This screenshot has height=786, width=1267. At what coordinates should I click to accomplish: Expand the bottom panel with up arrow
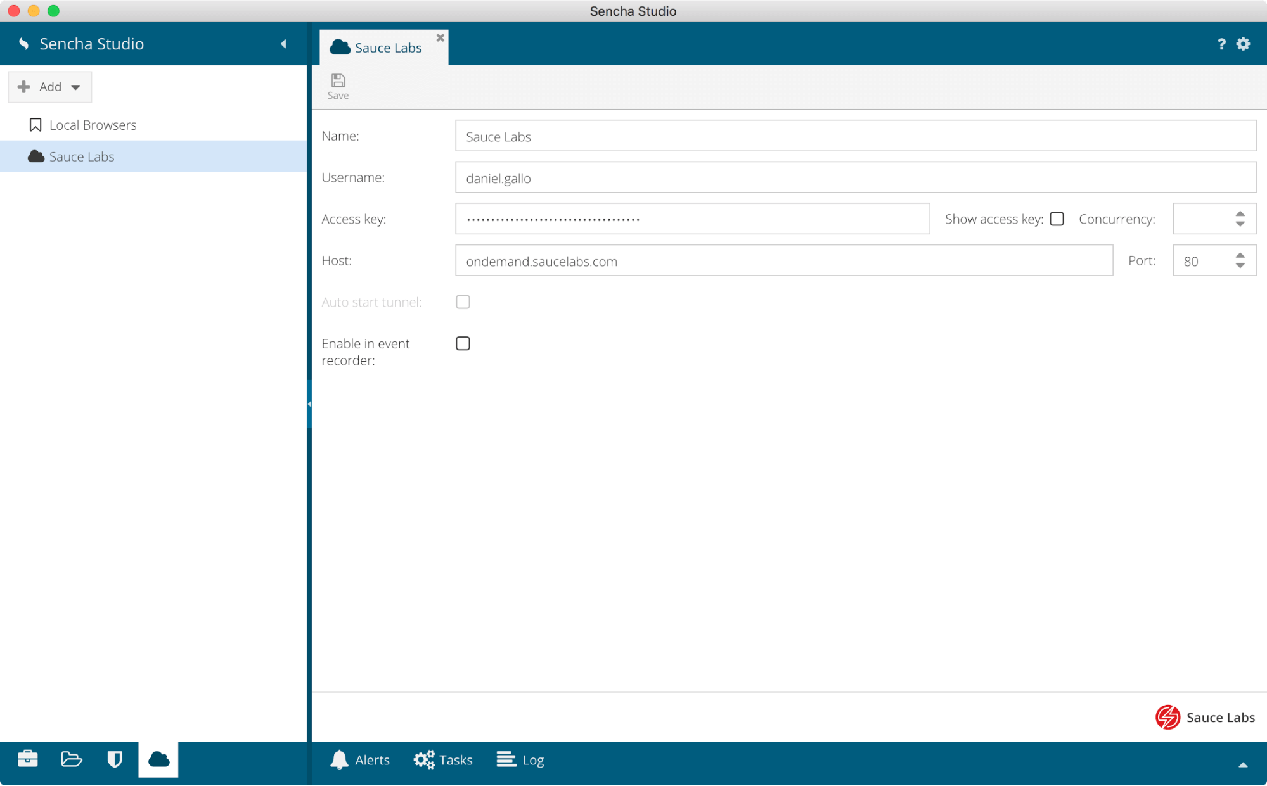pyautogui.click(x=1243, y=765)
